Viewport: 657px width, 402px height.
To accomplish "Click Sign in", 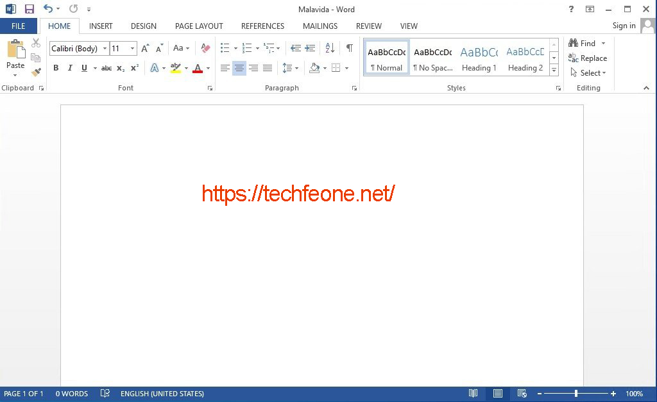I will pos(624,26).
